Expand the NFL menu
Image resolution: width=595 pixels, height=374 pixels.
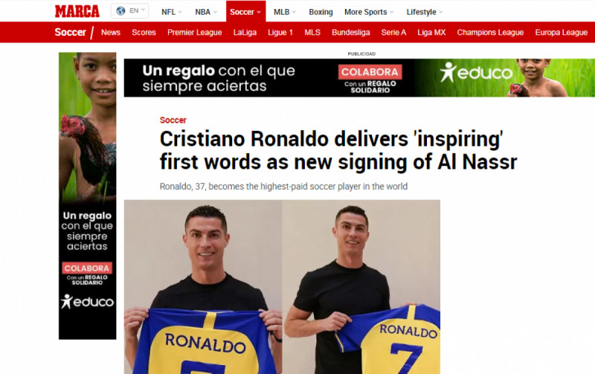click(x=172, y=12)
